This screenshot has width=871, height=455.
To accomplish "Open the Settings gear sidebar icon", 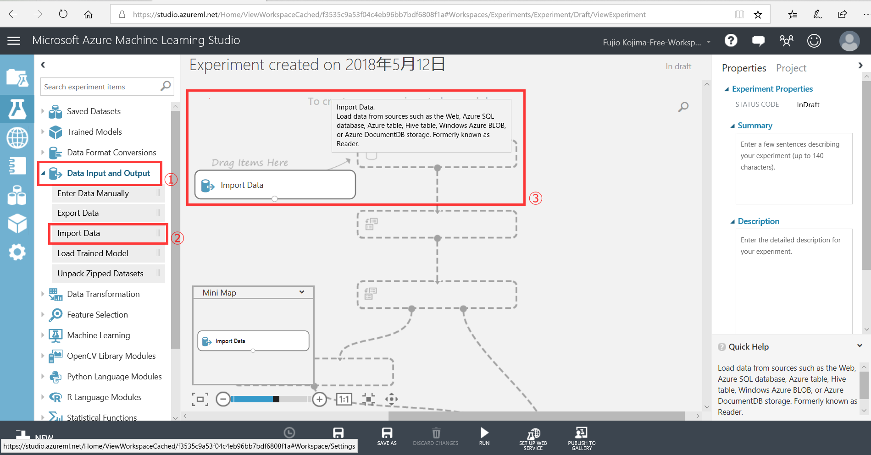I will pos(17,252).
